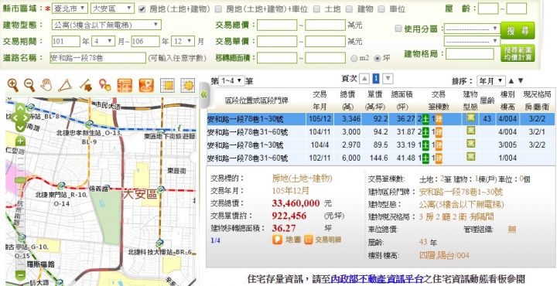557x286 pixels.
Task: Open 大安區 district dropdown
Action: [x=113, y=9]
